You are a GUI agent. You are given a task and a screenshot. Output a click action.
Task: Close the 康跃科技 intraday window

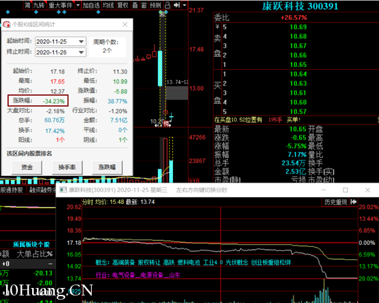[367, 190]
